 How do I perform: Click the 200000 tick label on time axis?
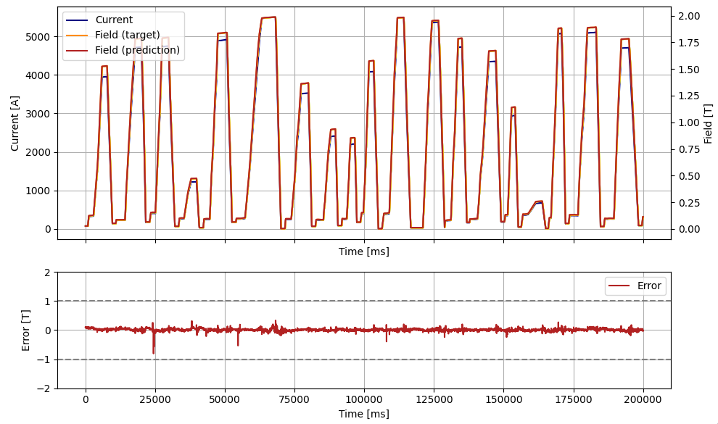click(643, 400)
